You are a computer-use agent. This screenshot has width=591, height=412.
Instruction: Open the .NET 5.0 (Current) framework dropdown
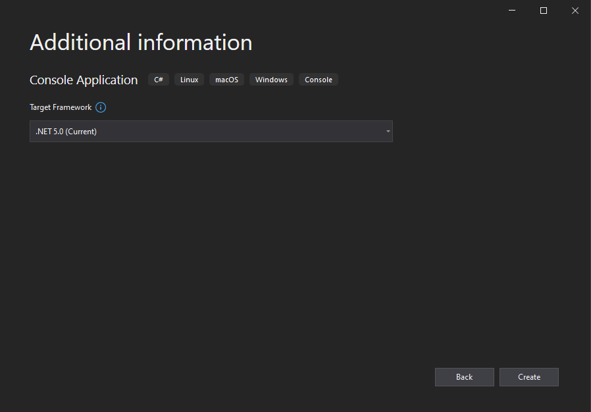tap(211, 131)
